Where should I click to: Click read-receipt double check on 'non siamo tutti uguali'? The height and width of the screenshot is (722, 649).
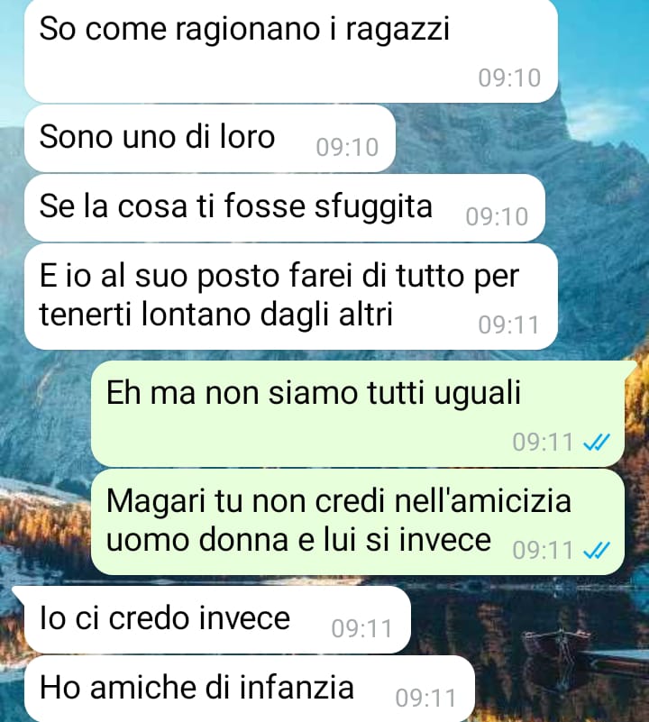pos(597,442)
